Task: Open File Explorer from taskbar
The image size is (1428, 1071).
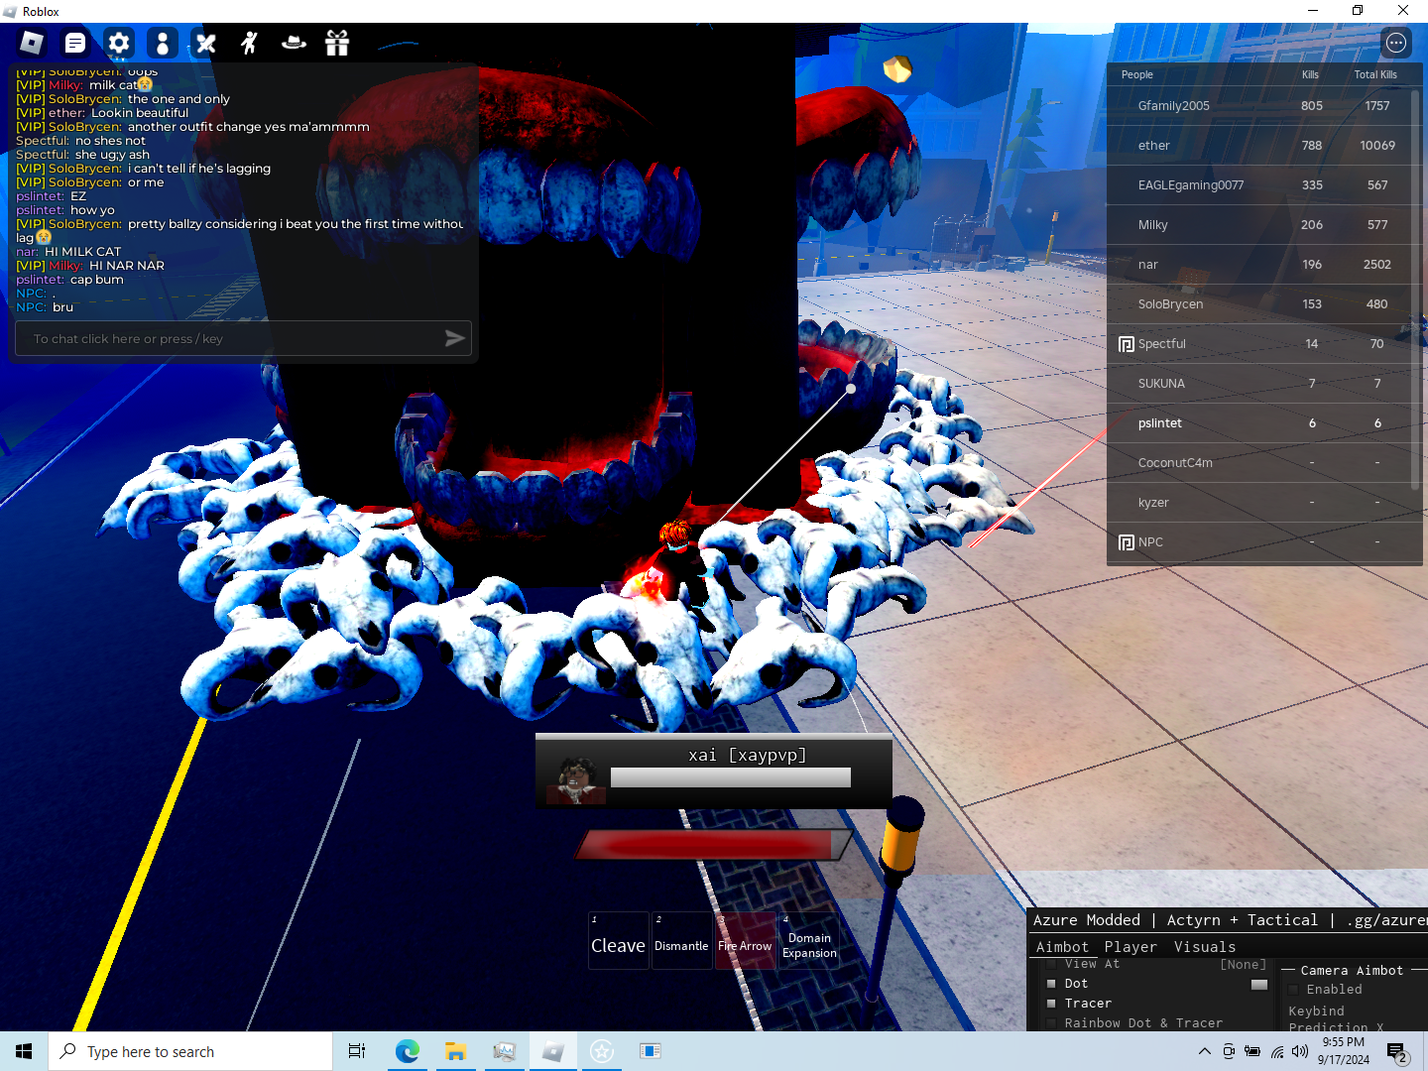Action: tap(455, 1051)
